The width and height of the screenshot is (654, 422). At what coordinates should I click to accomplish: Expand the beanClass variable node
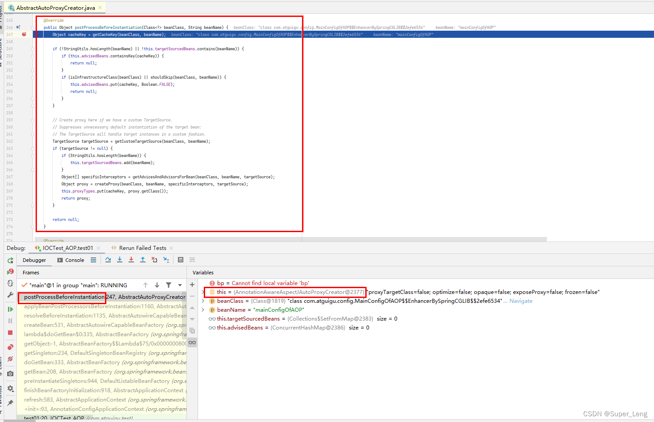(x=203, y=301)
